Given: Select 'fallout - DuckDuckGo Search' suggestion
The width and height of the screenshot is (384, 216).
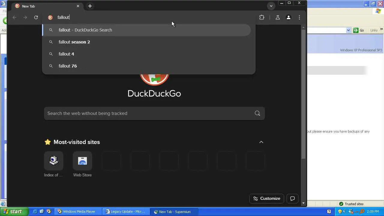Looking at the screenshot, I should (146, 30).
